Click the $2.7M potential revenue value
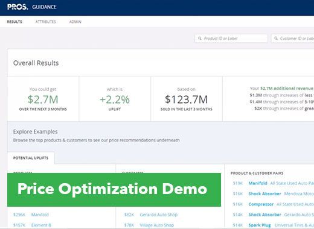 pos(43,99)
